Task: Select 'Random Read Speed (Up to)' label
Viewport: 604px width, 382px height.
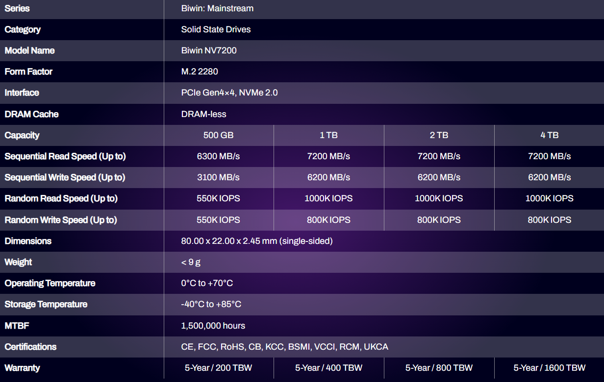Action: point(61,198)
